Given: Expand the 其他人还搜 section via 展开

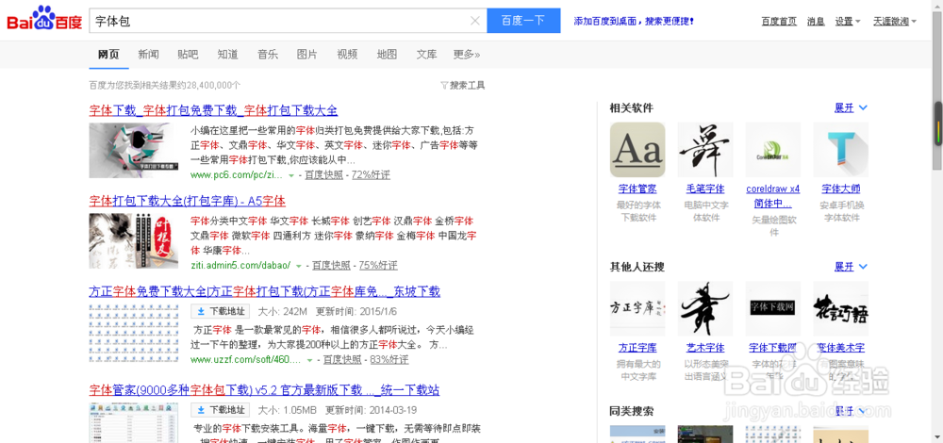Looking at the screenshot, I should pos(851,267).
